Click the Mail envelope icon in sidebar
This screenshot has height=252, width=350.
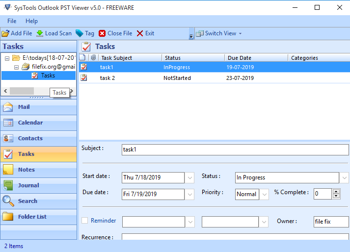click(x=8, y=107)
